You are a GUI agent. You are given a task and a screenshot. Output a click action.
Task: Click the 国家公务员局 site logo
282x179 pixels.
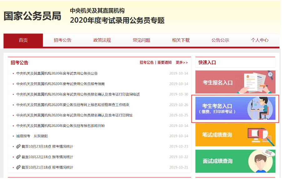click(32, 16)
